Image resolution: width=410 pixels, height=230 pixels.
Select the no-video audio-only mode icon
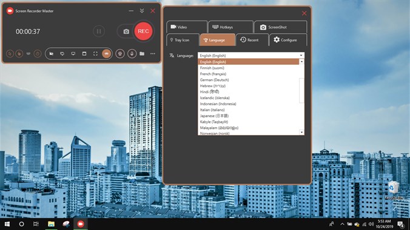[x=52, y=54]
